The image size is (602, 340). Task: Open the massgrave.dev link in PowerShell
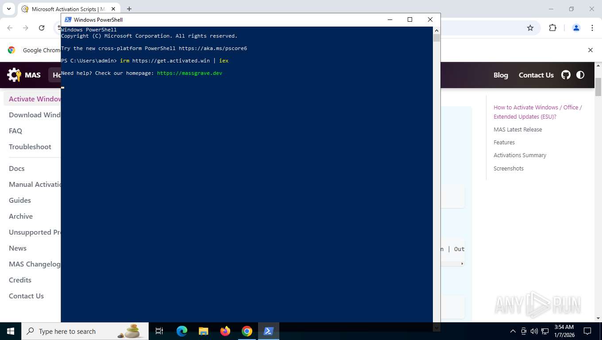[x=189, y=73]
